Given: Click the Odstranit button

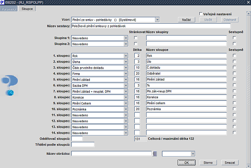Looking at the screenshot, I should pyautogui.click(x=230, y=20).
